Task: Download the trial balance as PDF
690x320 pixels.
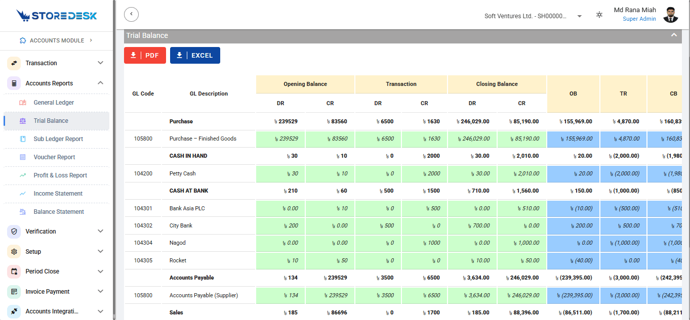Action: pos(145,56)
